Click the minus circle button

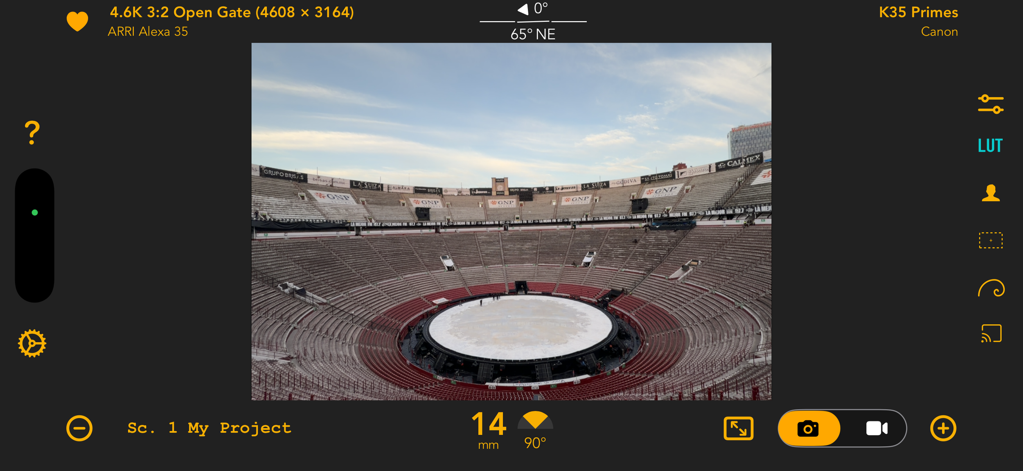(x=79, y=428)
